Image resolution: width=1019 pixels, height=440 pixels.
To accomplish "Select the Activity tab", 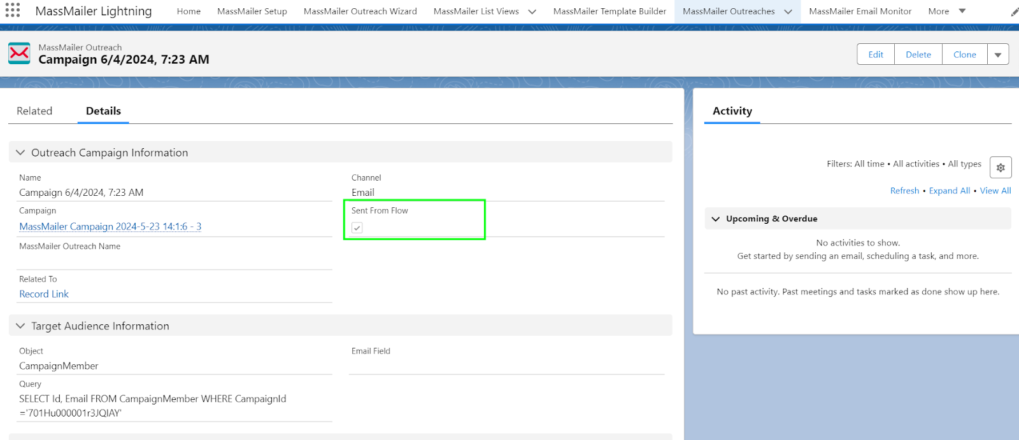I will pyautogui.click(x=732, y=111).
